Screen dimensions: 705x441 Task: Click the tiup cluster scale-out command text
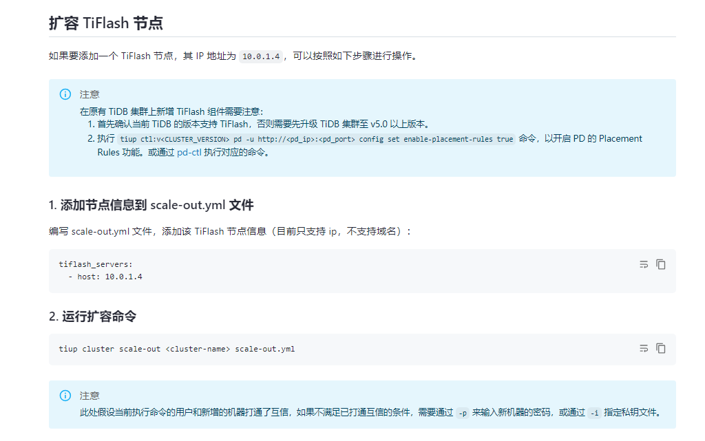click(177, 349)
